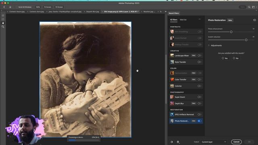Toggle the Super Zoom filter switch
Image resolution: width=258 pixels, height=145 pixels.
[199, 97]
